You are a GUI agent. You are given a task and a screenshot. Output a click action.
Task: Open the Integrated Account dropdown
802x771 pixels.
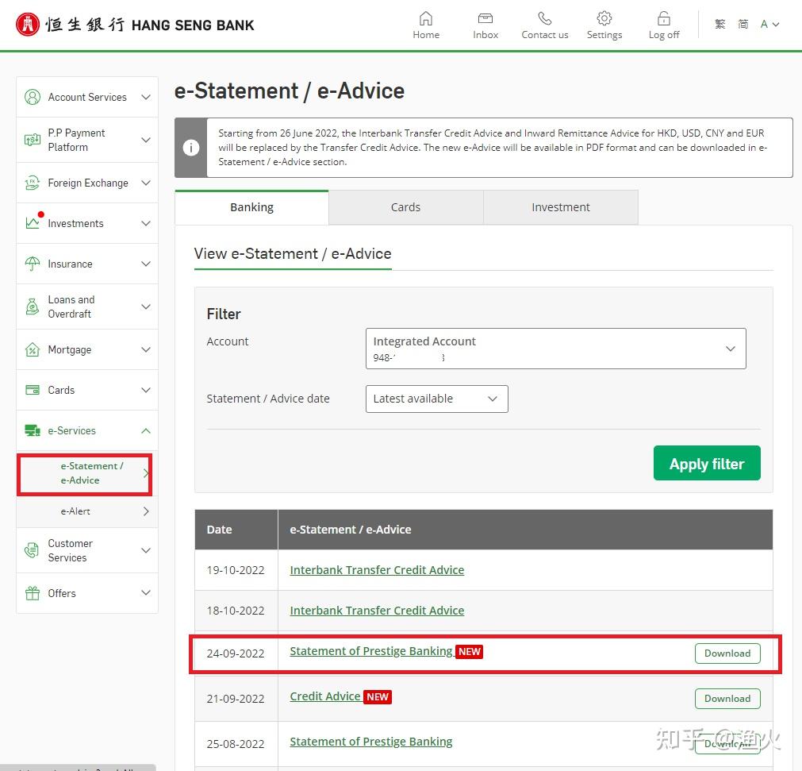pos(555,349)
